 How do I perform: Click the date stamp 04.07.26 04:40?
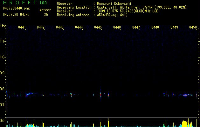coord(16,15)
